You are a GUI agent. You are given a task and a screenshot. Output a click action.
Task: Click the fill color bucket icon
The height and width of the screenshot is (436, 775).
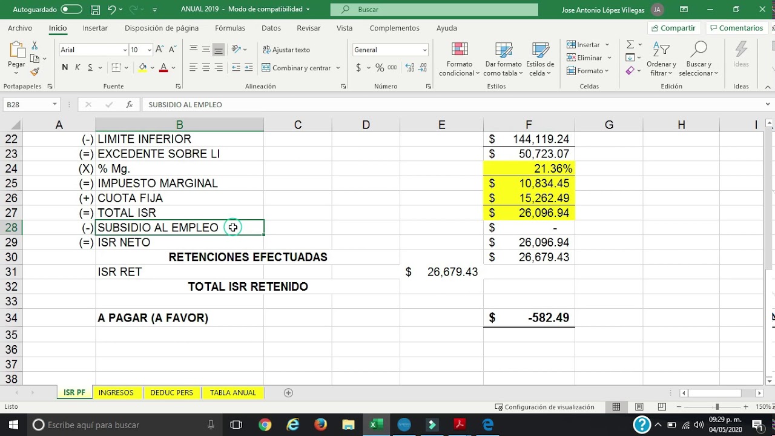click(142, 68)
